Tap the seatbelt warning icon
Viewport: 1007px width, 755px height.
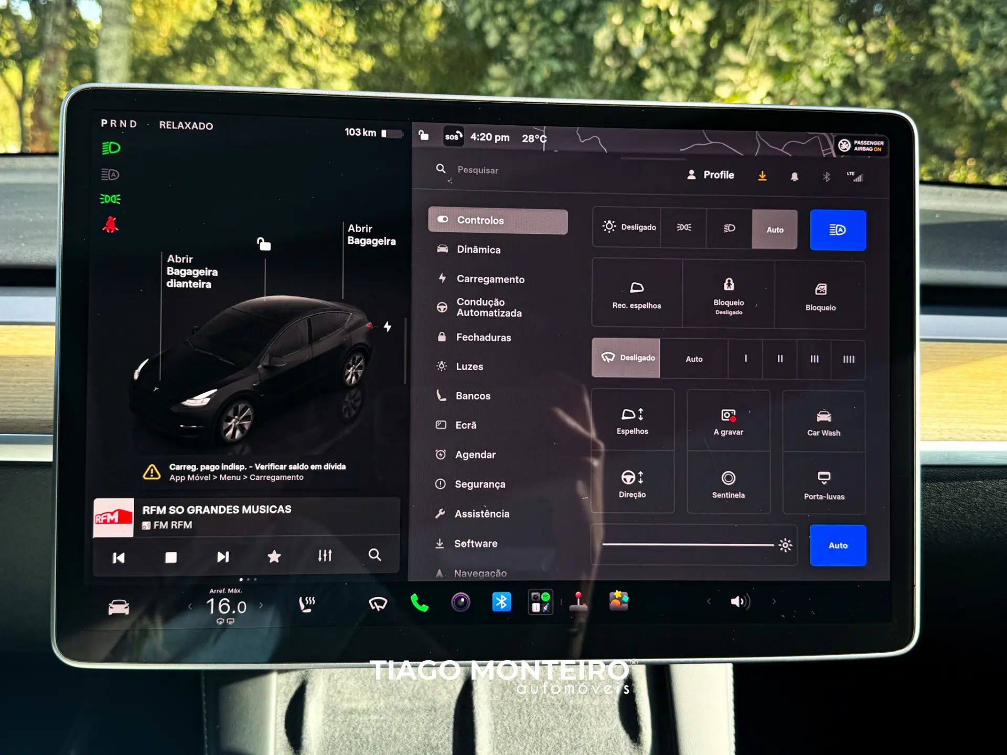(x=110, y=224)
